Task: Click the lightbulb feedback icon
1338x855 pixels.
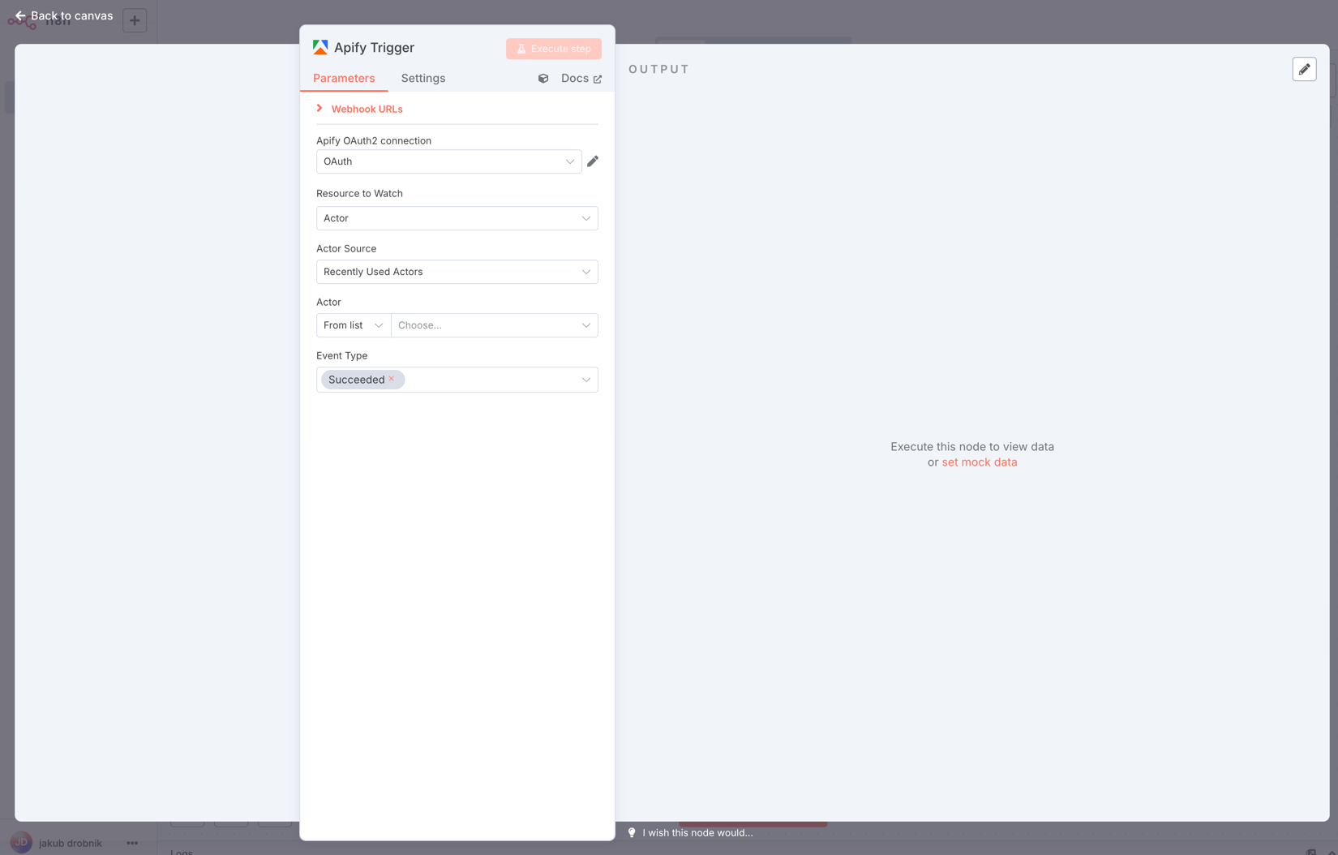Action: [632, 832]
